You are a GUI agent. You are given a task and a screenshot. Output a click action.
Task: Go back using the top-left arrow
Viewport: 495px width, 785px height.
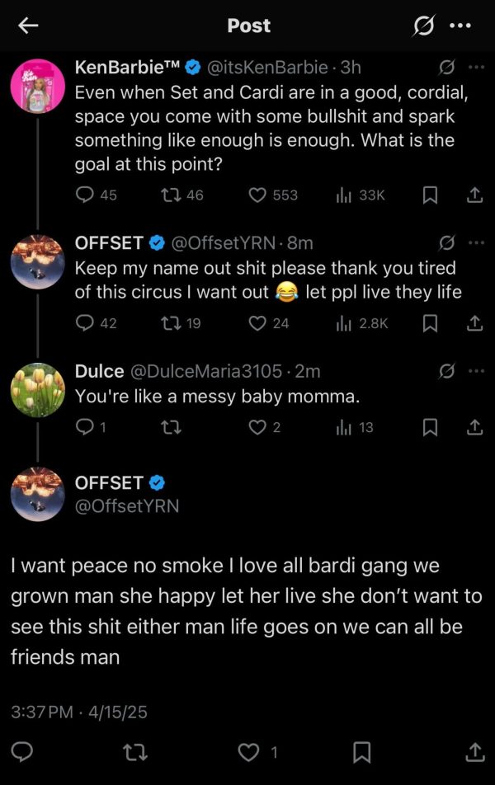(28, 26)
